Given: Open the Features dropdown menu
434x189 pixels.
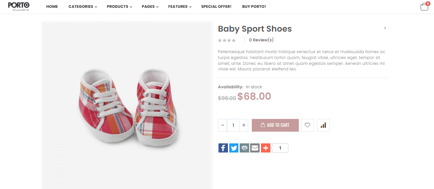Looking at the screenshot, I should [180, 7].
